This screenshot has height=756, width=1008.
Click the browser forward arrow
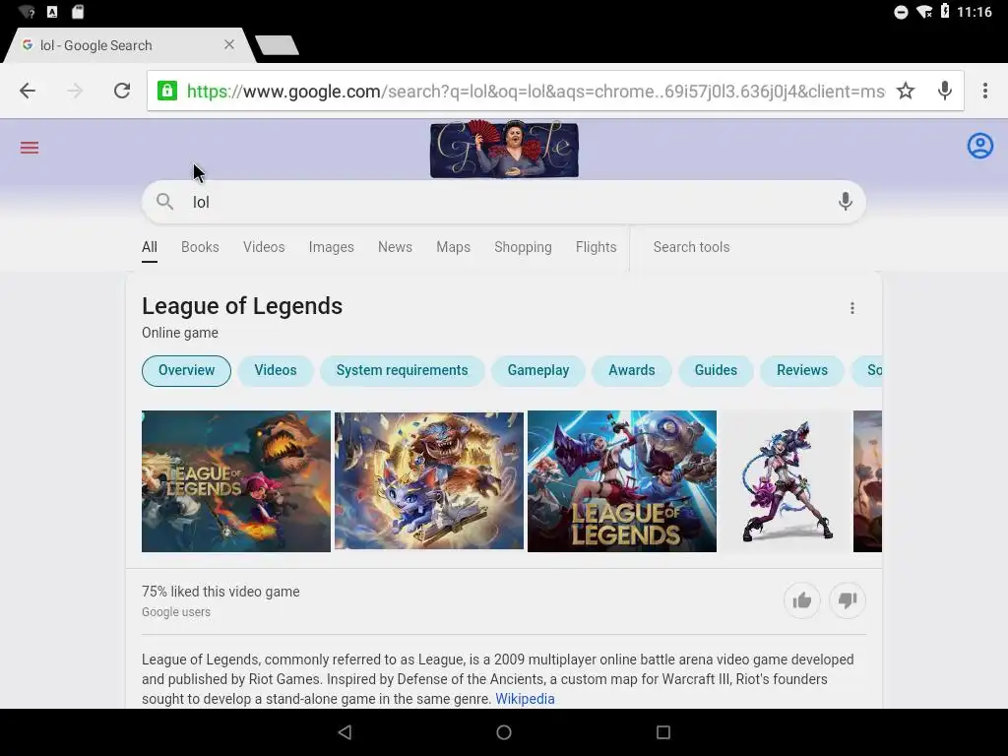pyautogui.click(x=75, y=91)
